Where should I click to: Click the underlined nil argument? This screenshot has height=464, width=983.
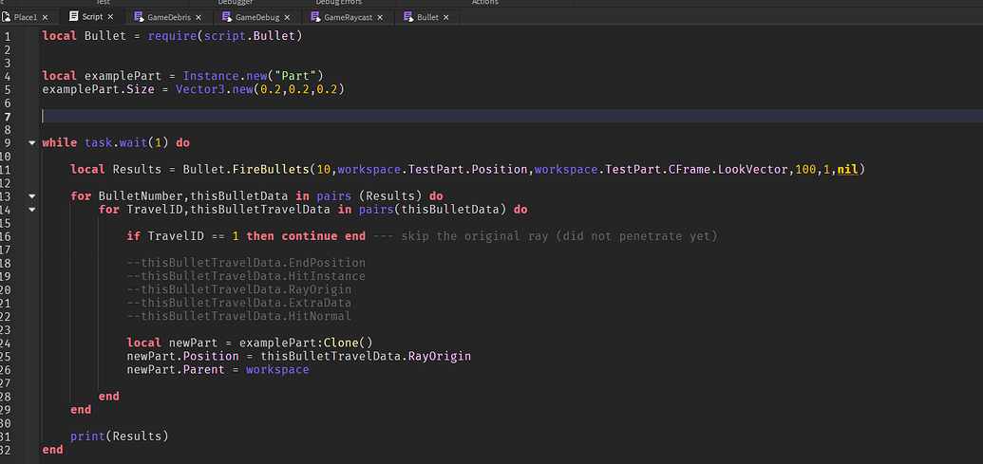847,169
